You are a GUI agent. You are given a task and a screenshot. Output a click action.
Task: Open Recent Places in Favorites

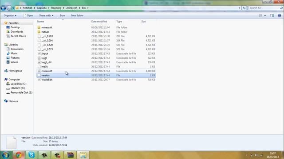tap(18, 36)
